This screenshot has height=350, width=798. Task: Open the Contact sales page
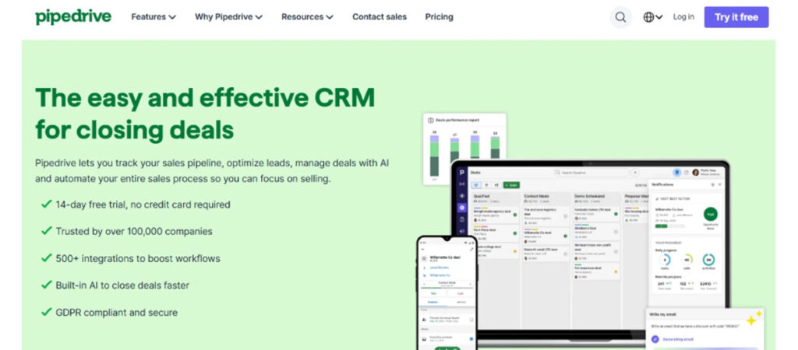(x=380, y=17)
